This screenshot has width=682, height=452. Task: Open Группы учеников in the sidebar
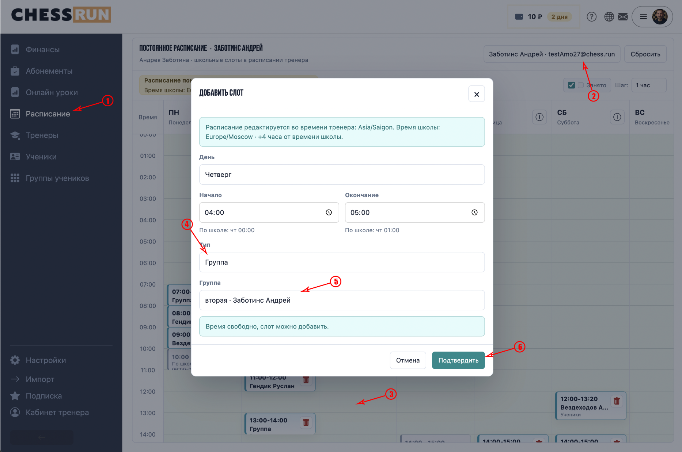57,178
